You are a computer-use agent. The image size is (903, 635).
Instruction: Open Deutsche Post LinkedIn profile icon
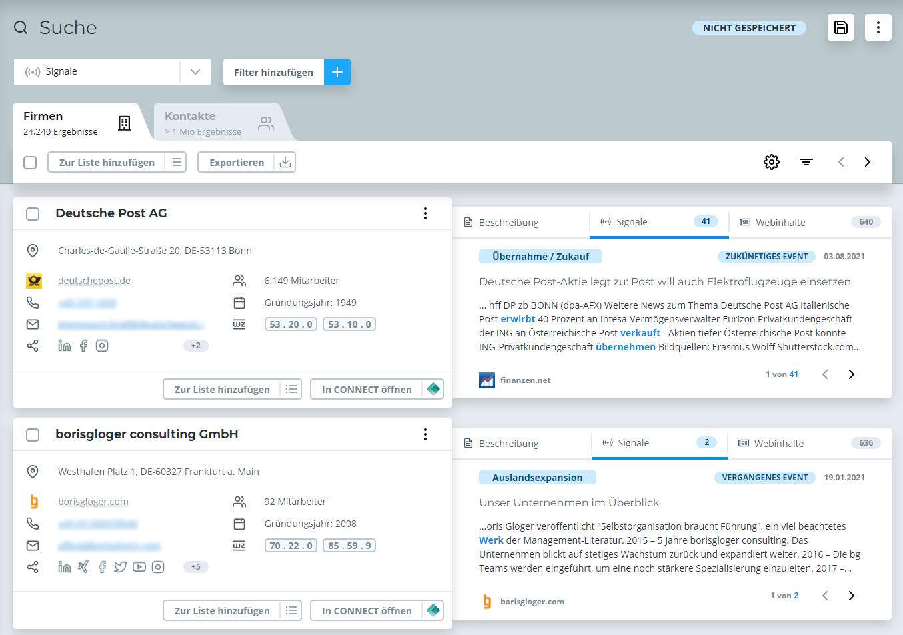click(65, 346)
